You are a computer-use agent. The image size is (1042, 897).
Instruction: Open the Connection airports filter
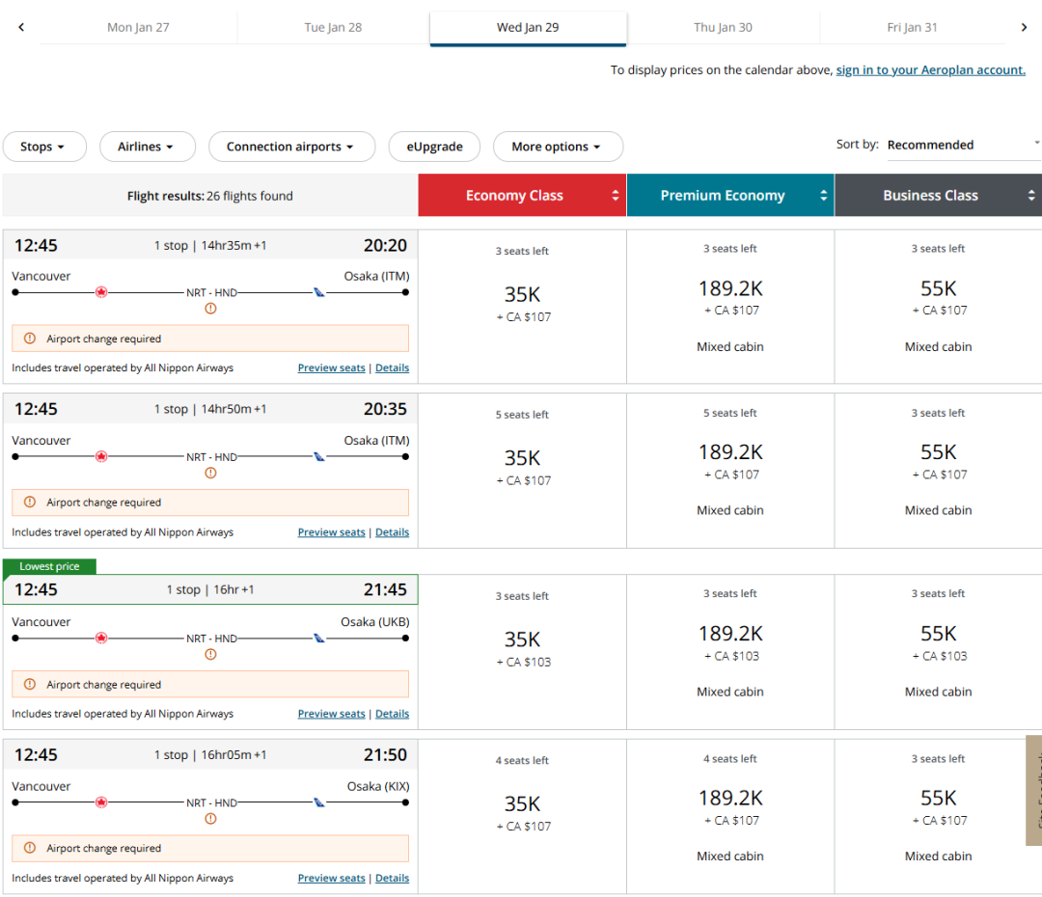291,147
